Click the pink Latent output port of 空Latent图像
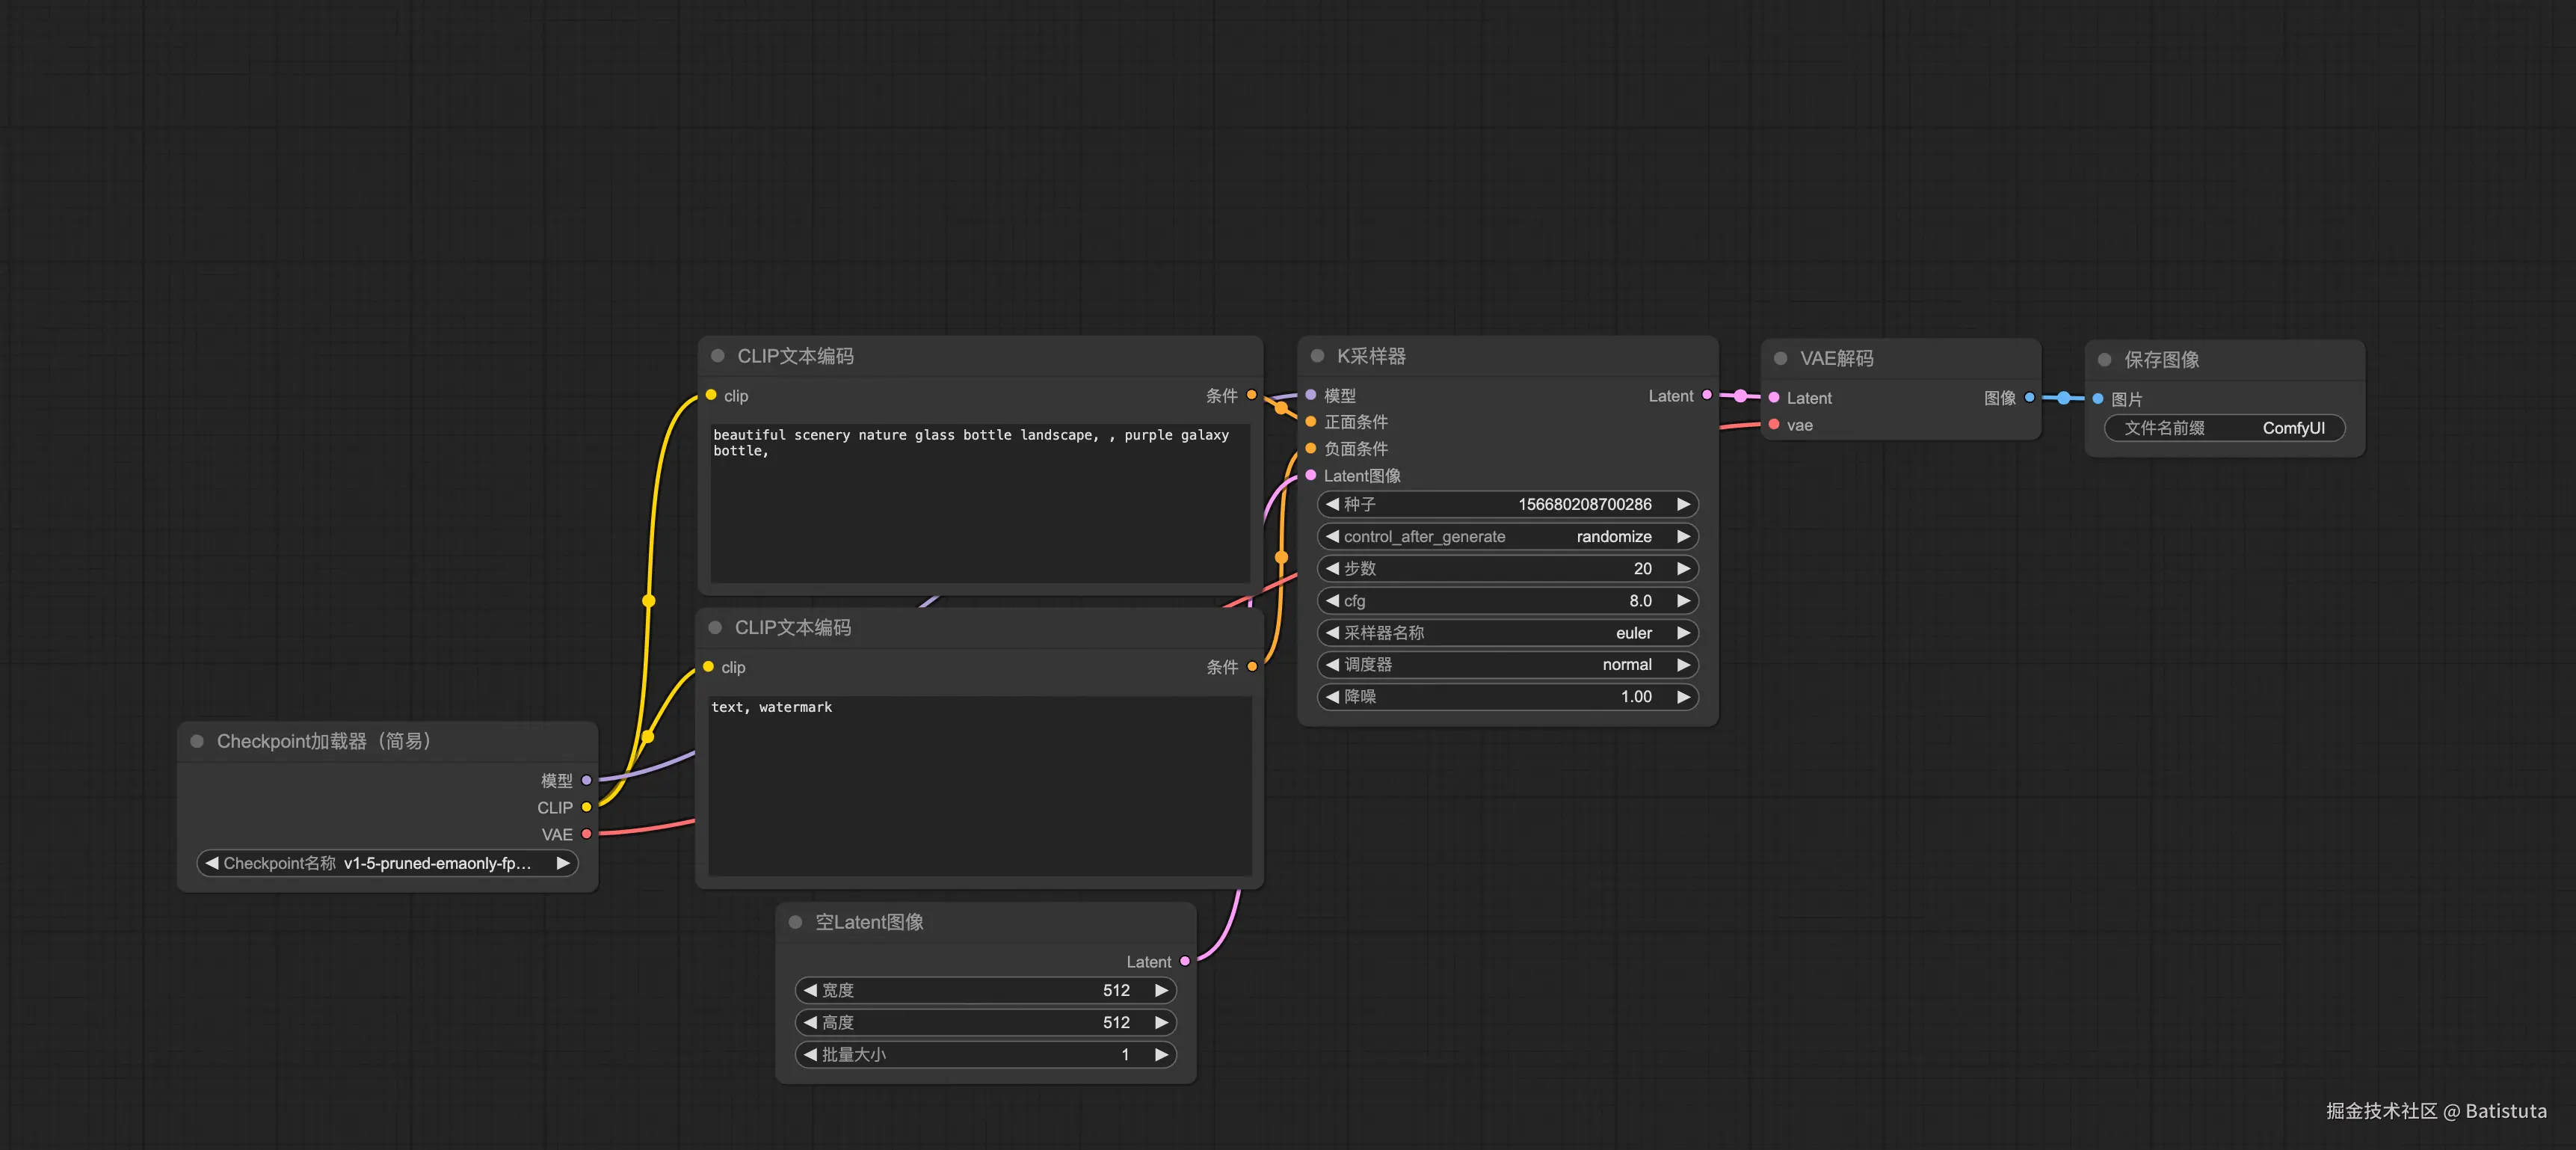Image resolution: width=2576 pixels, height=1150 pixels. (1185, 961)
